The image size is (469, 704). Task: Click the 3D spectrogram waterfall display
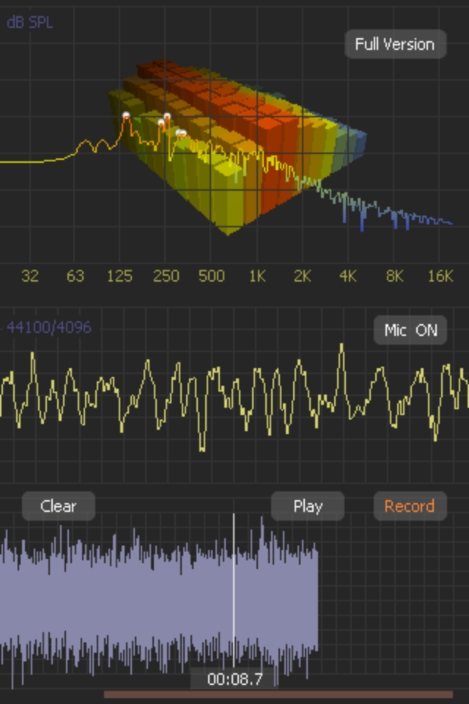pos(238,148)
